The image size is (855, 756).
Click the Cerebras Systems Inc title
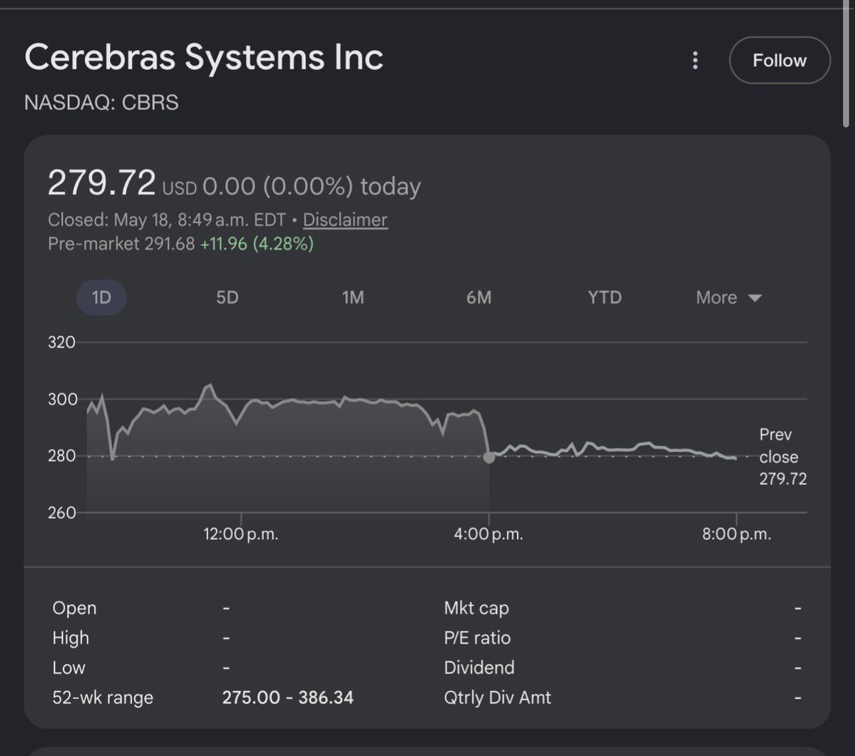pos(204,57)
